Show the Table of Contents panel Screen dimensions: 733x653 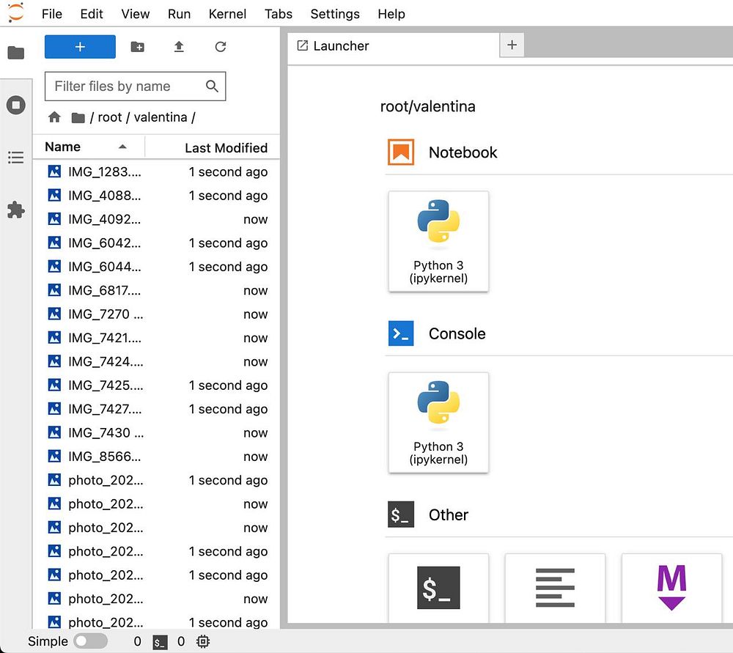click(16, 157)
